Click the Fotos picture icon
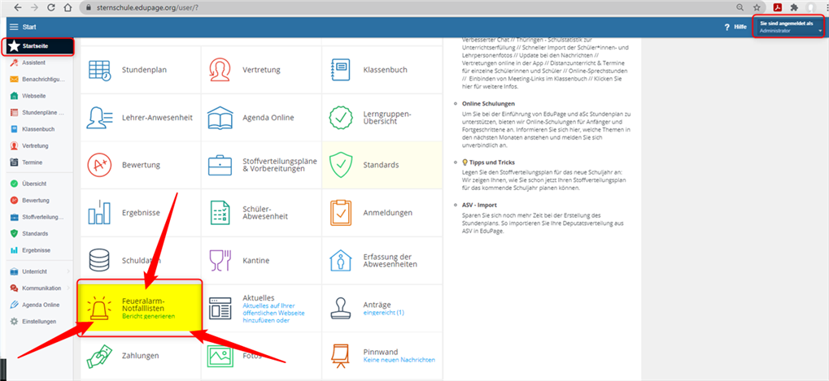 coord(220,356)
